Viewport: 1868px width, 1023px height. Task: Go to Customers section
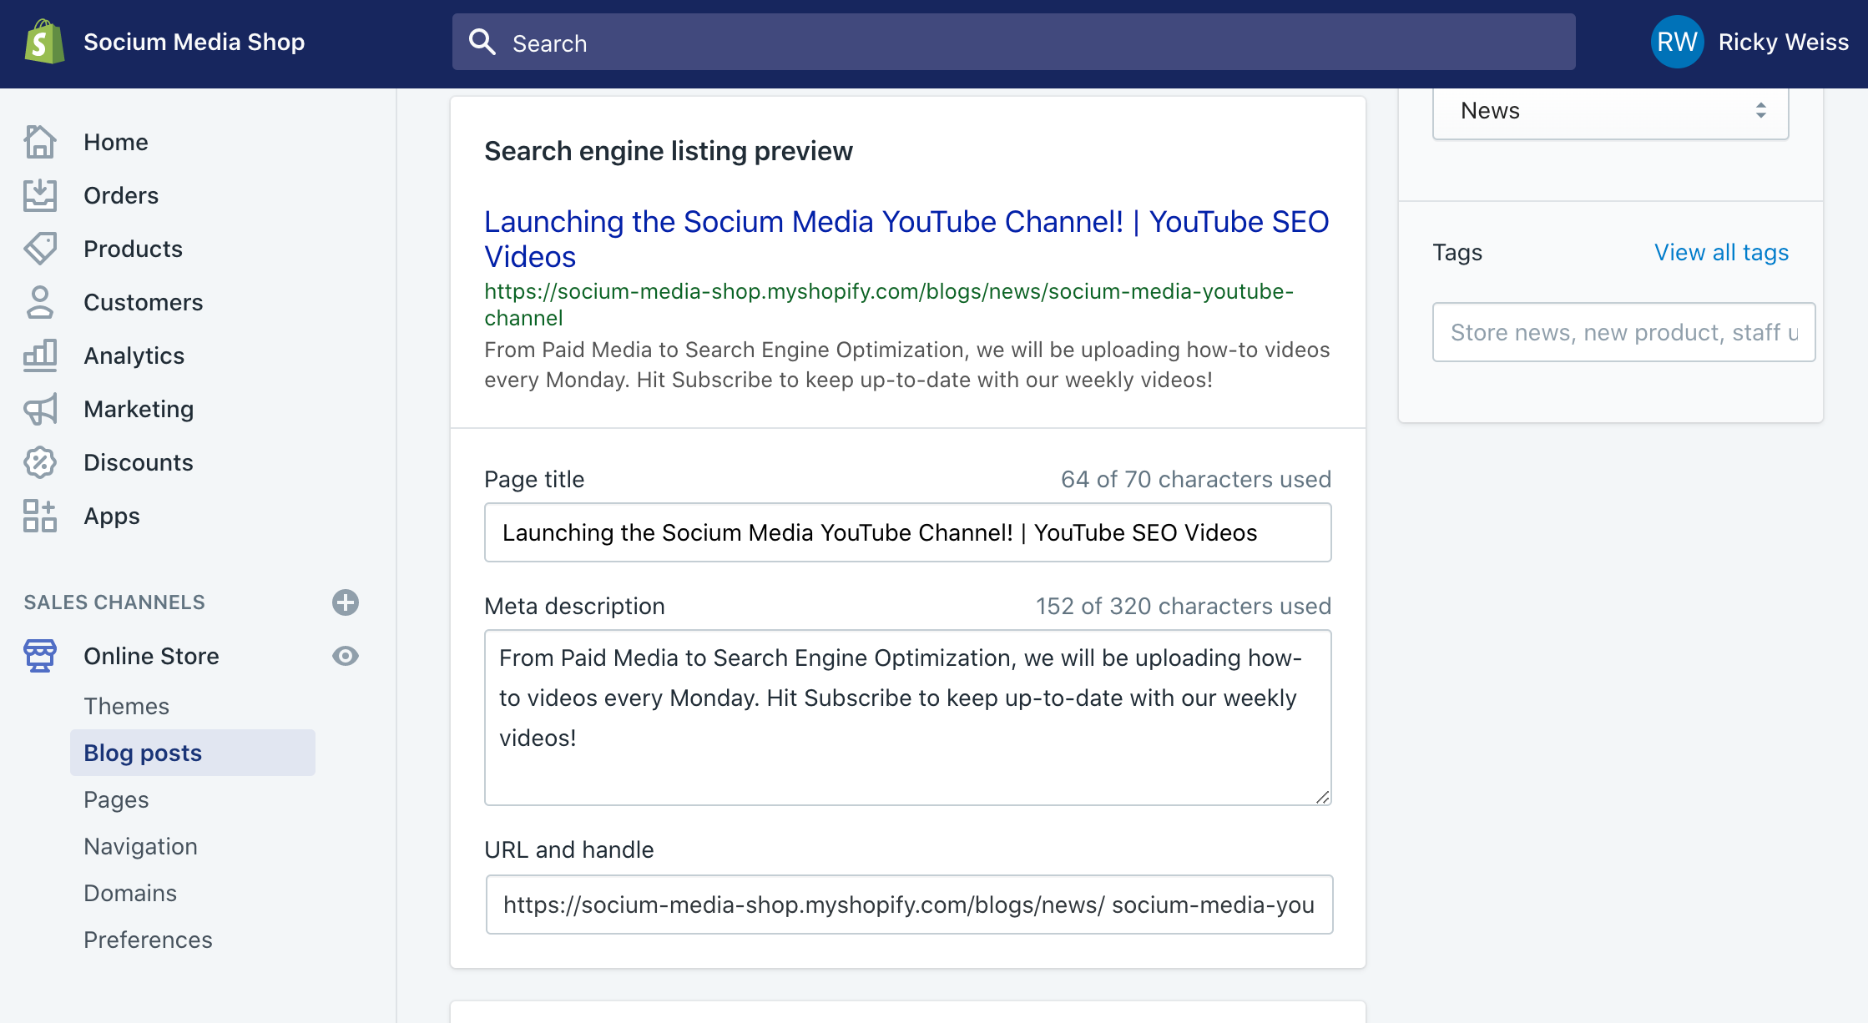pos(144,302)
